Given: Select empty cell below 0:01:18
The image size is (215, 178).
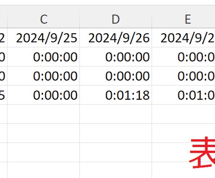Looking at the screenshot, I should [116, 114].
